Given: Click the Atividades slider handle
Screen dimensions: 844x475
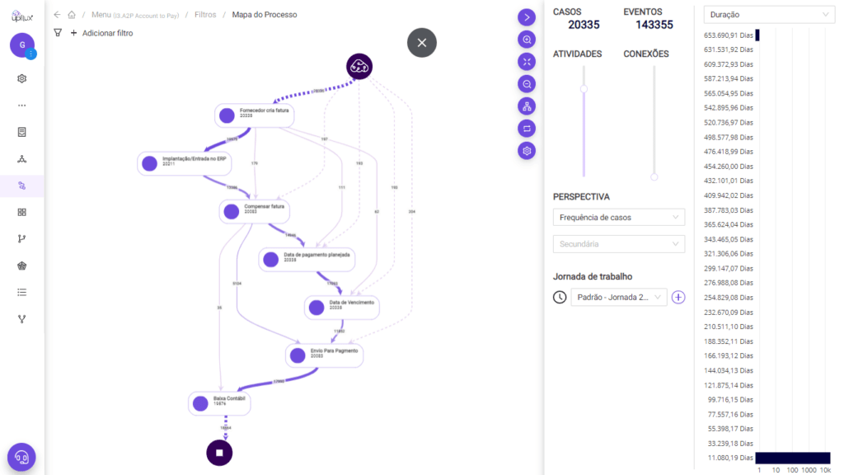Looking at the screenshot, I should coord(584,89).
